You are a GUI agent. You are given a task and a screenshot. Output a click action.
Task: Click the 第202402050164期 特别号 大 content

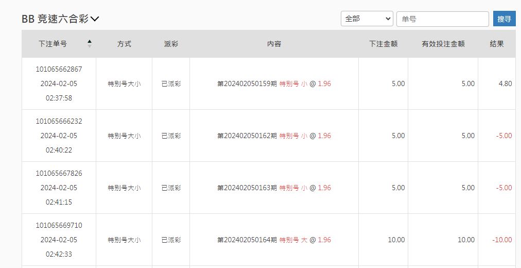[x=274, y=240]
